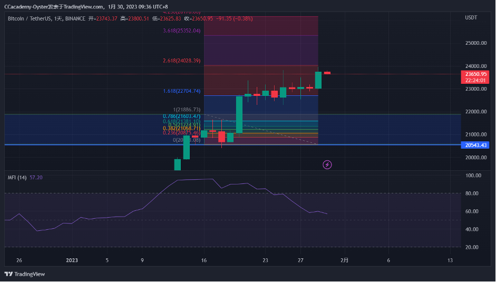Click the red current price label 23650.95
Image resolution: width=496 pixels, height=282 pixels.
coord(475,74)
